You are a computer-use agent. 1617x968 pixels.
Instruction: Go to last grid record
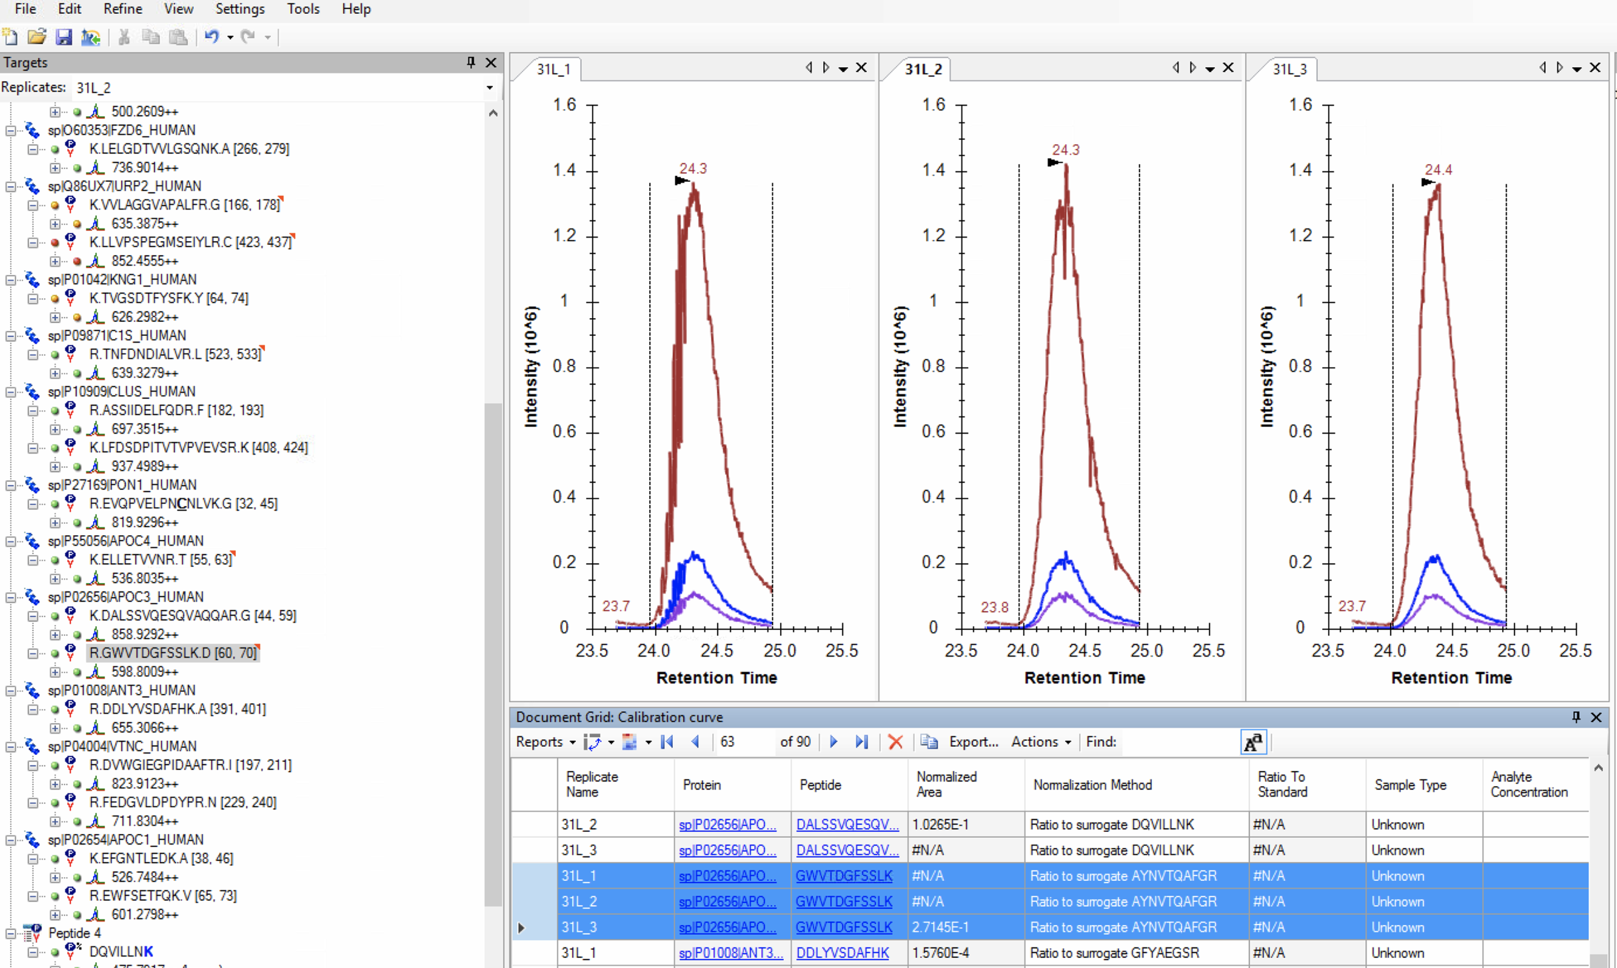862,742
